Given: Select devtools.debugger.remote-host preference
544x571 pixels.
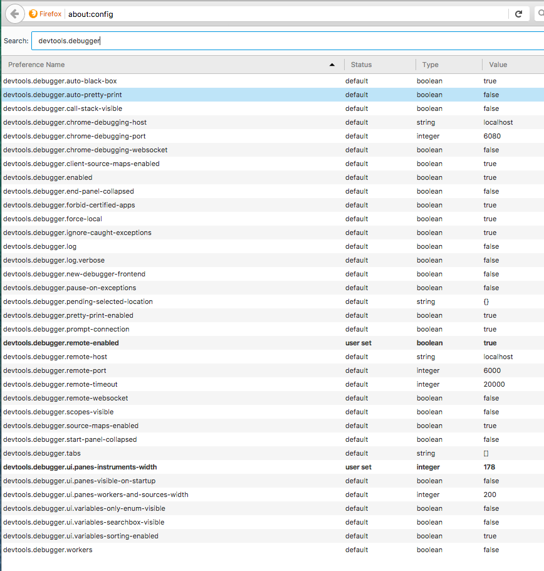Looking at the screenshot, I should coord(273,357).
